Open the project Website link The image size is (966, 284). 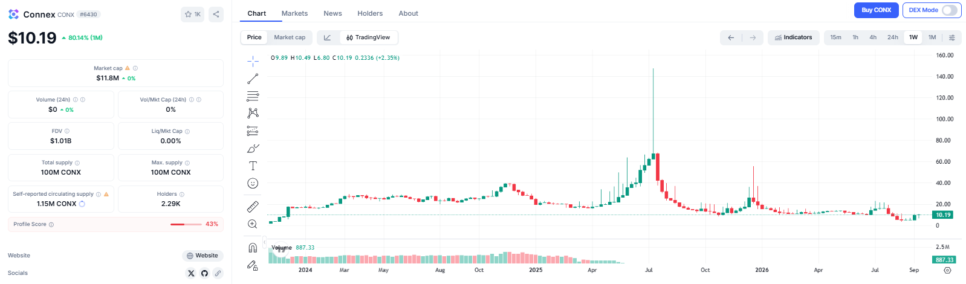click(x=203, y=256)
